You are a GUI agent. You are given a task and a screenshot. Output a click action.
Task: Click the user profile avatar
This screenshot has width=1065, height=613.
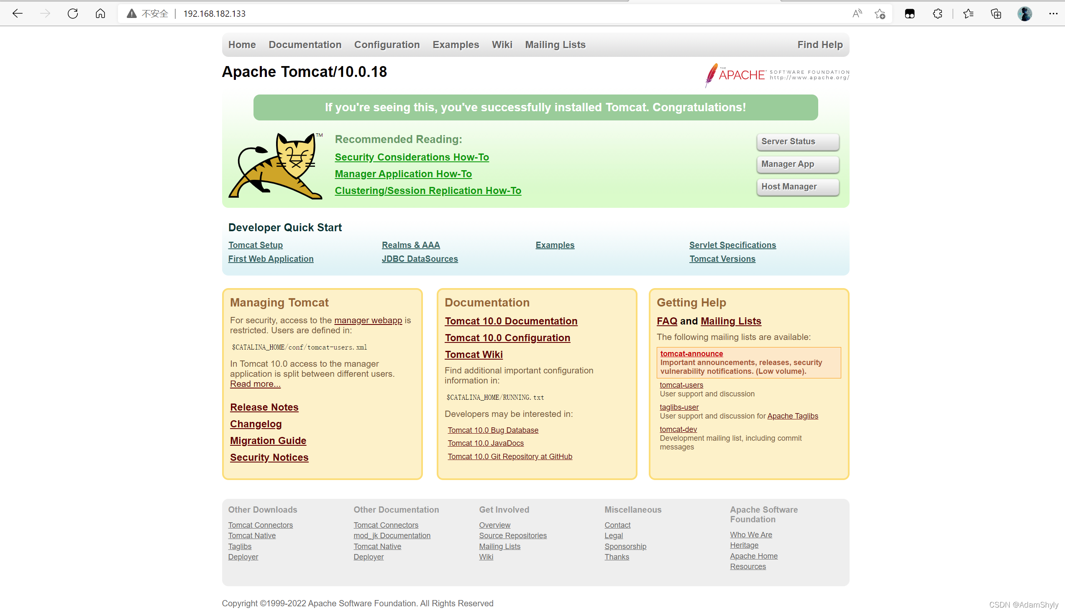[x=1024, y=13]
